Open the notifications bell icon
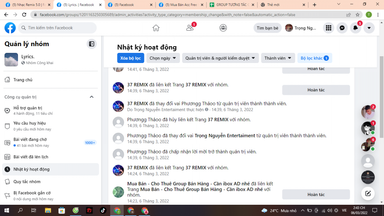The image size is (384, 216). [355, 28]
